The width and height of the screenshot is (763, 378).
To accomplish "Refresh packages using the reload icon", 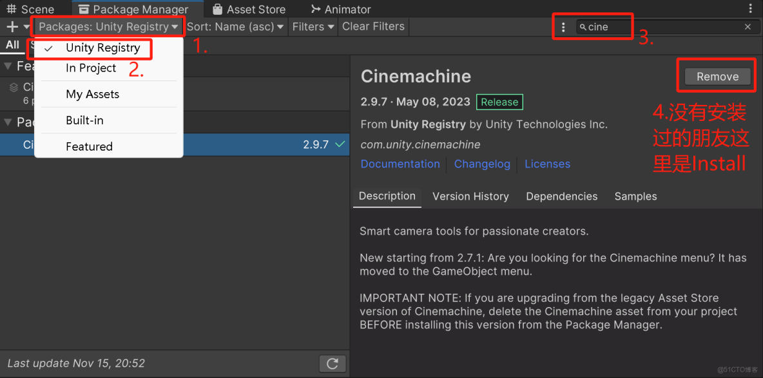I will click(x=333, y=363).
